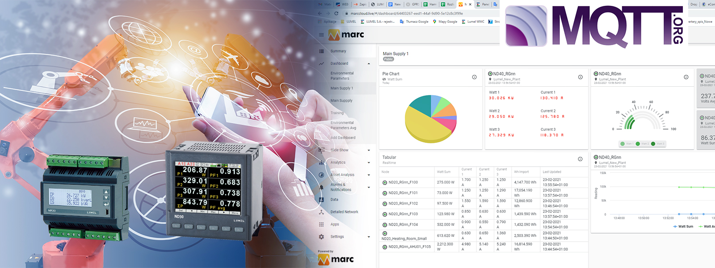Open info icon on Watt/Current readings card

tap(580, 77)
